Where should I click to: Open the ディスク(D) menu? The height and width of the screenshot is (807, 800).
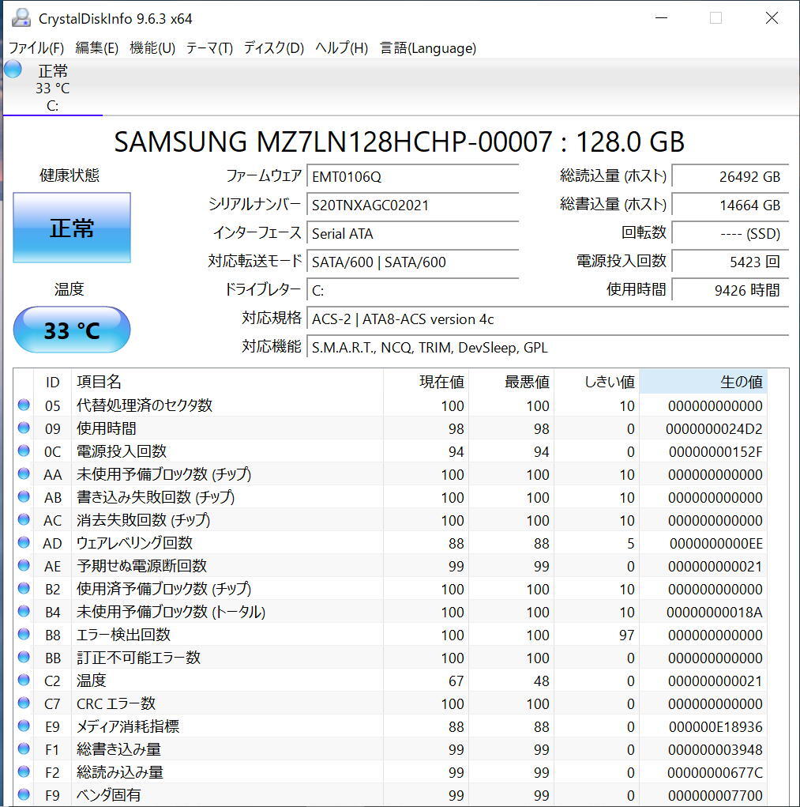[273, 48]
